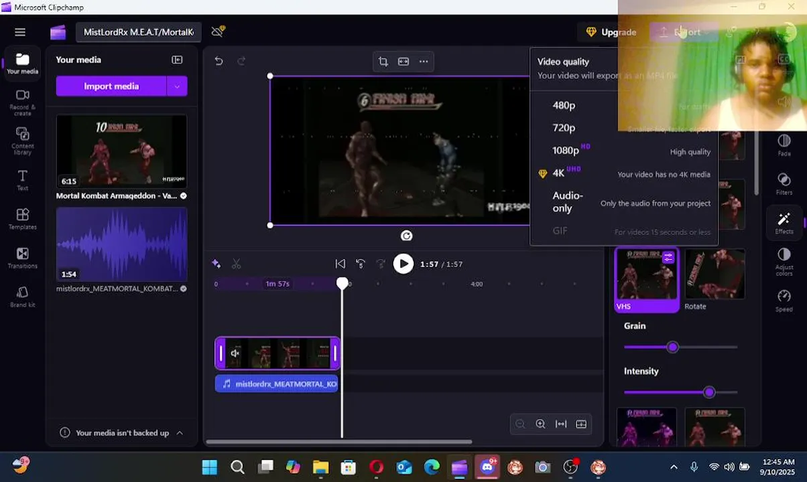Show hidden system tray icons
The image size is (807, 482).
(674, 467)
